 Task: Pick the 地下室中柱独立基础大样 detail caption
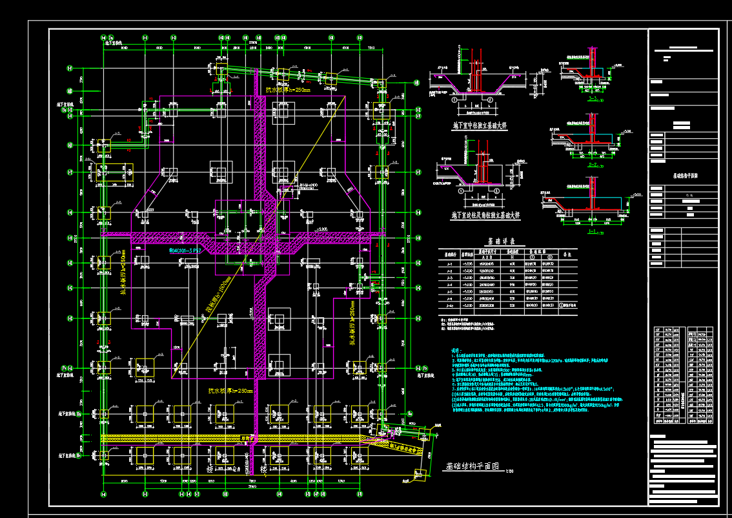point(480,126)
